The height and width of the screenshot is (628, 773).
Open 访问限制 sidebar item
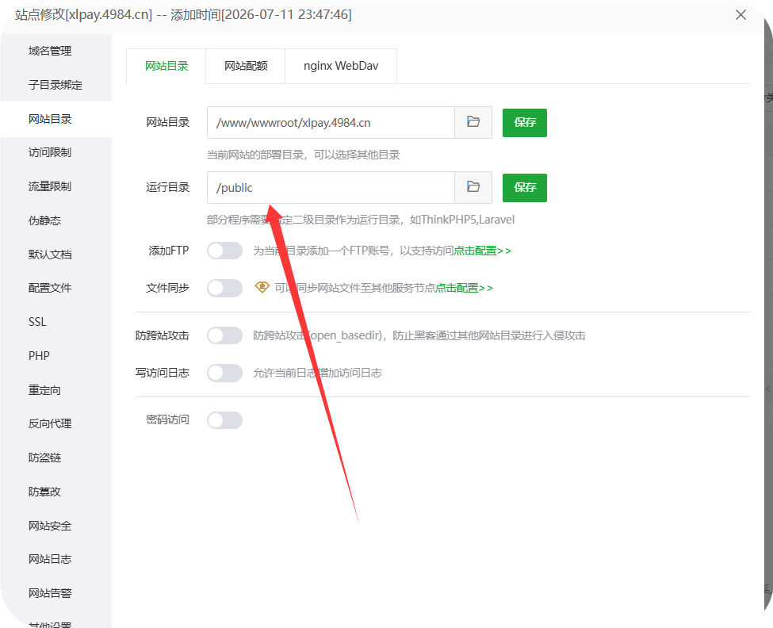[x=50, y=152]
